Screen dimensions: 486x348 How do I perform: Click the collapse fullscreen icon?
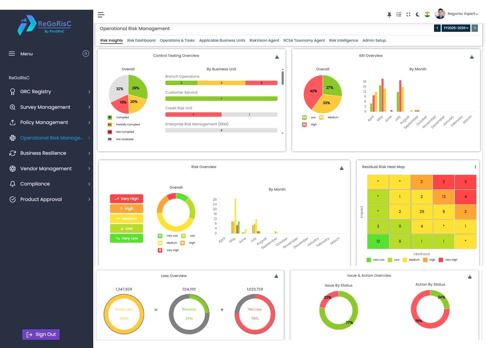[x=408, y=15]
